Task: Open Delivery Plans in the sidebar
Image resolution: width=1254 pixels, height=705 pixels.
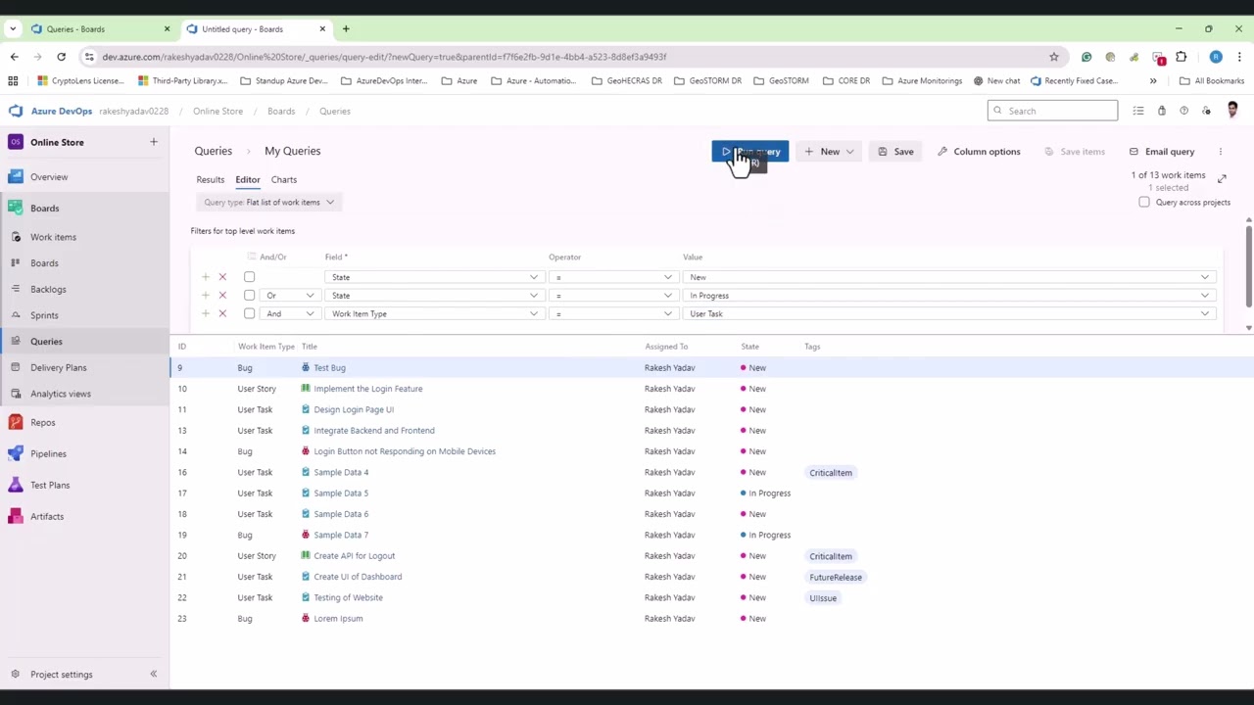Action: click(x=58, y=368)
